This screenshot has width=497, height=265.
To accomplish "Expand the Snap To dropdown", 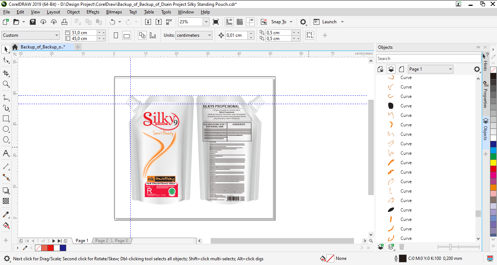I will (291, 22).
